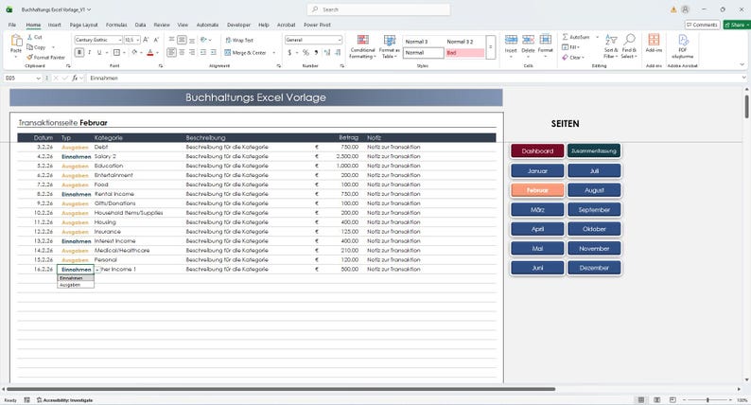This screenshot has height=405, width=751.
Task: Open the Fill Color dropdown arrow
Action: (141, 53)
